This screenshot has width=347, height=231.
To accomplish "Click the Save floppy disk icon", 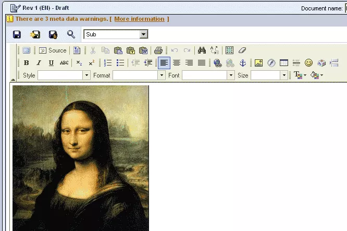I will 17,34.
